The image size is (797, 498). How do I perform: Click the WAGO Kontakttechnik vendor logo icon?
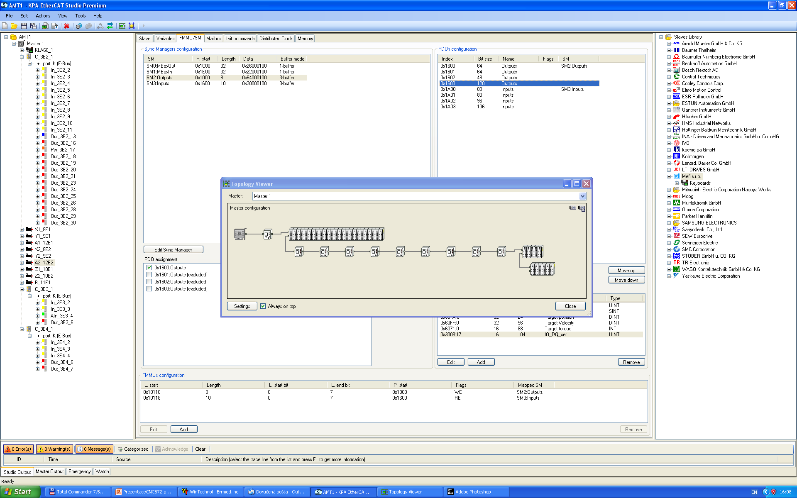pos(677,269)
